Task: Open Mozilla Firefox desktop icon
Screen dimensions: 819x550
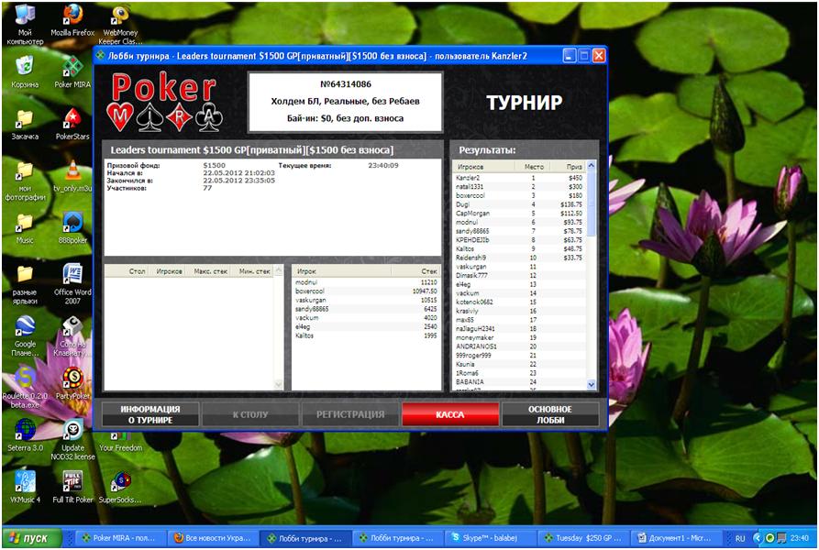Action: 72,16
